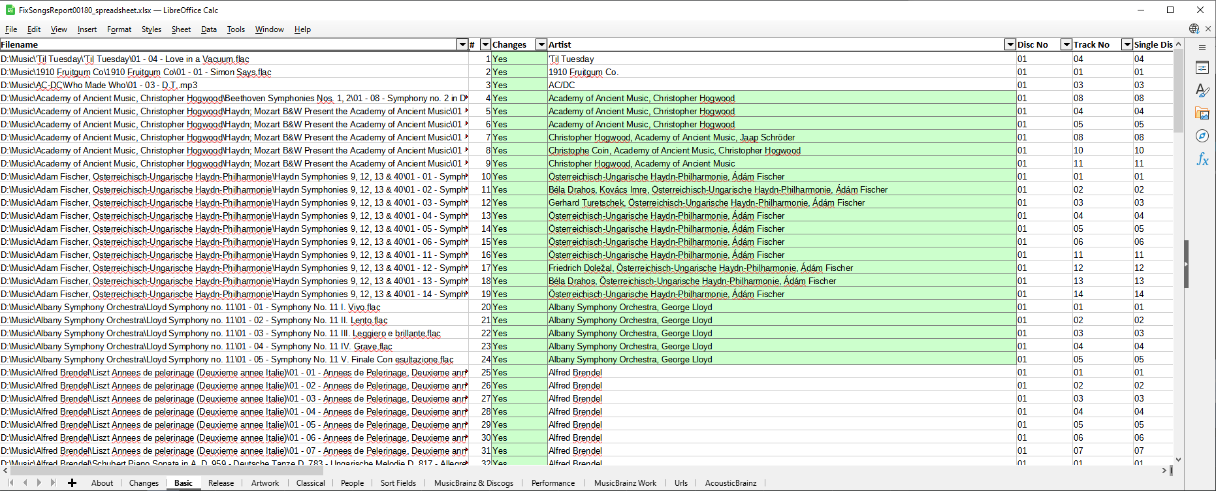Open the Insert menu
The image size is (1216, 491).
[87, 29]
